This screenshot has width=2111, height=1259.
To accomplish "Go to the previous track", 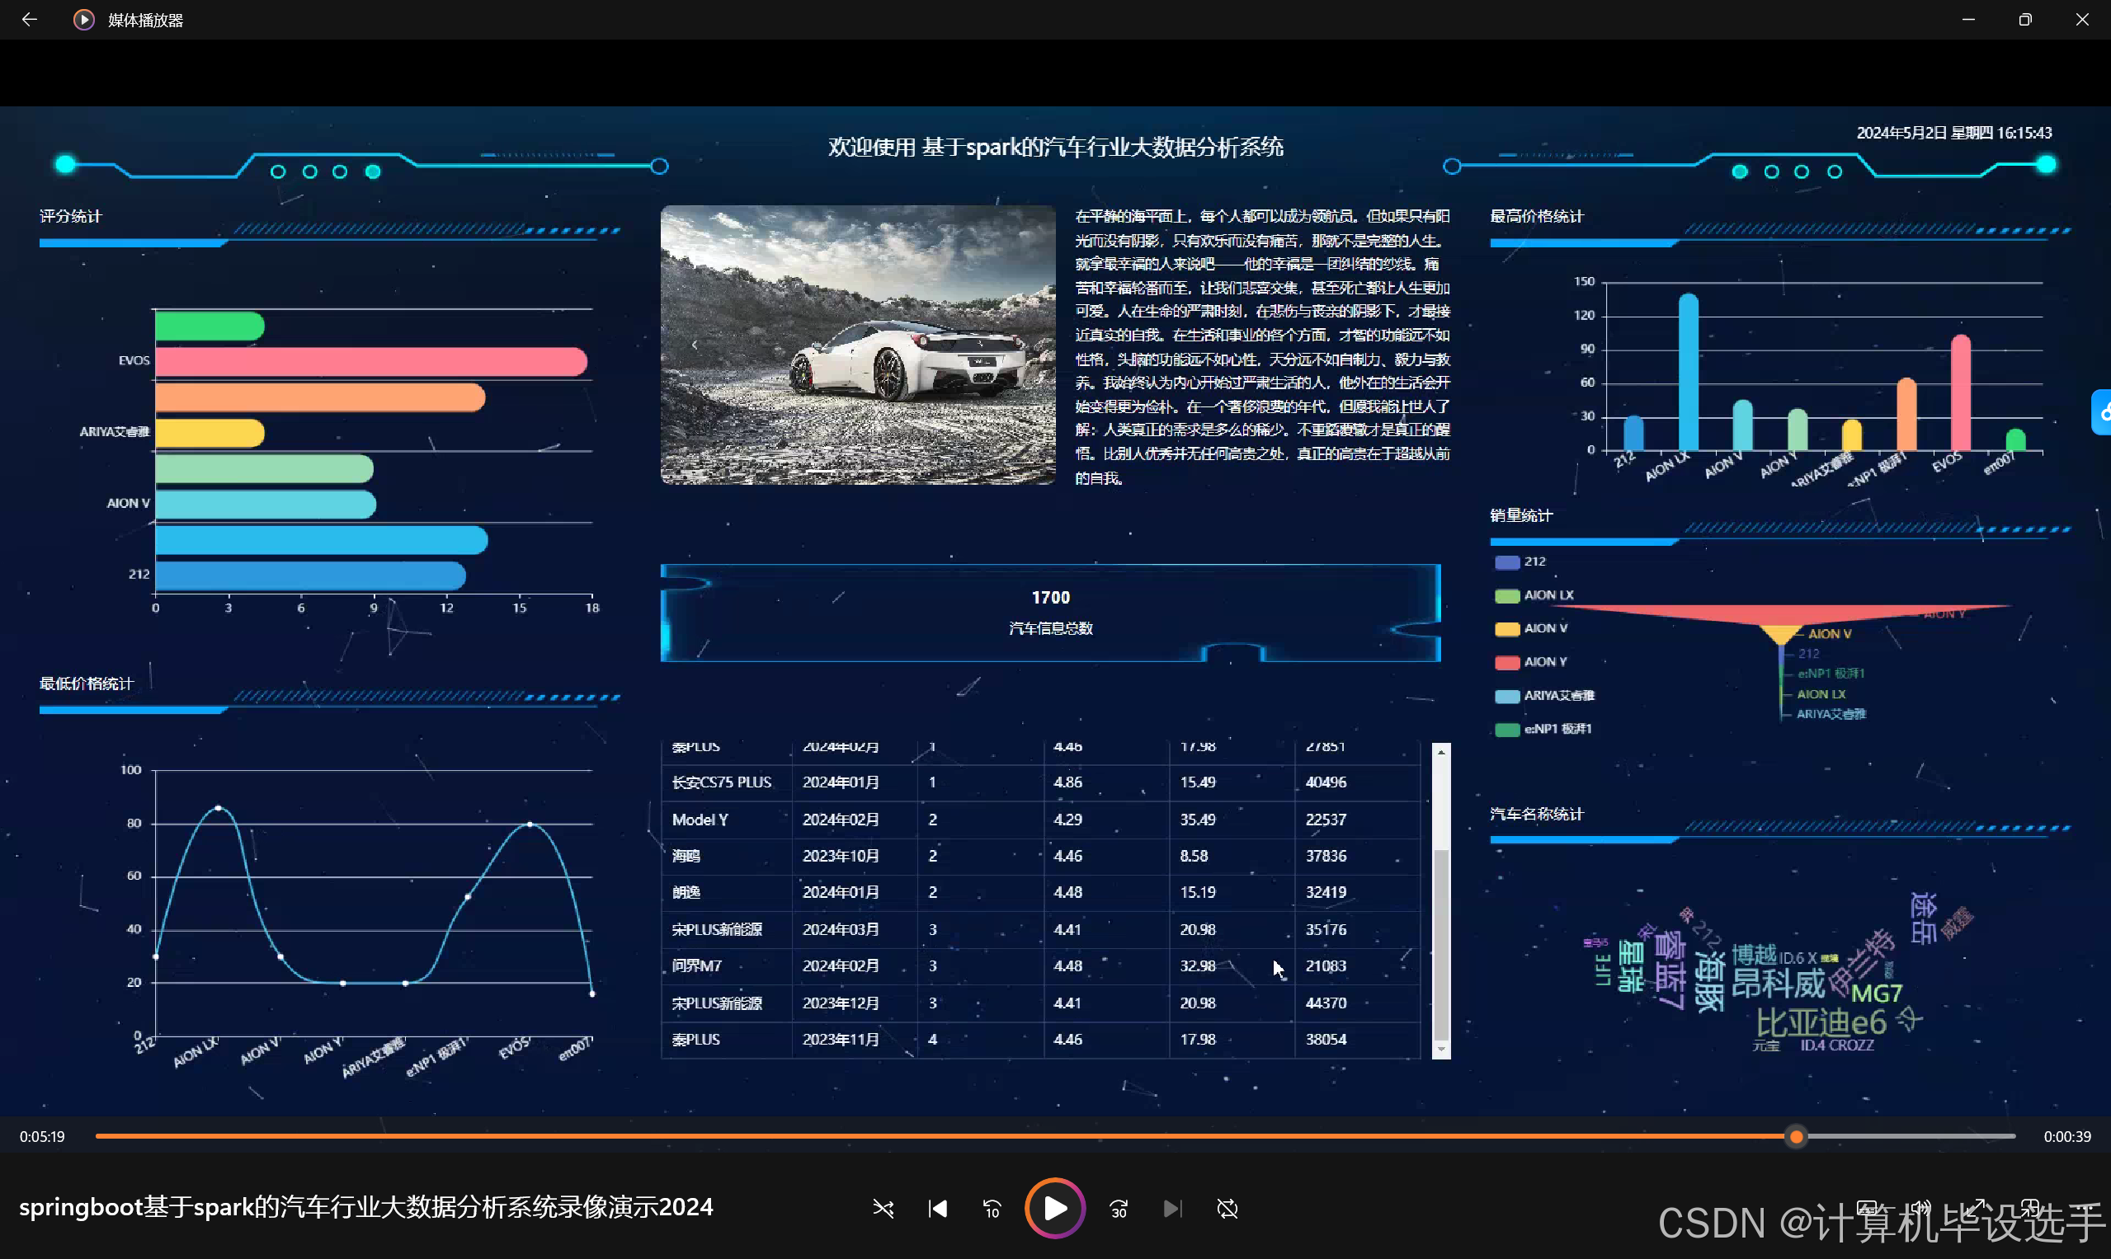I will pos(937,1208).
